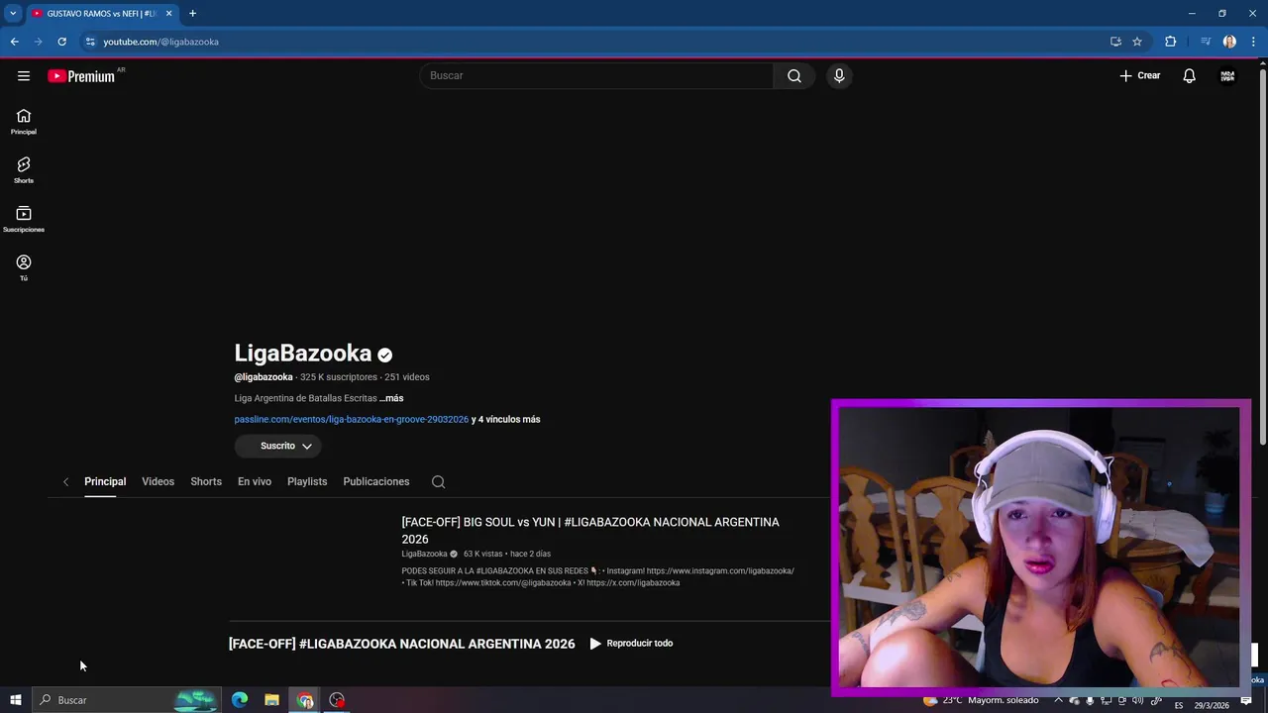The height and width of the screenshot is (713, 1268).
Task: Open the LigaBazooka name under the video
Action: 424,554
